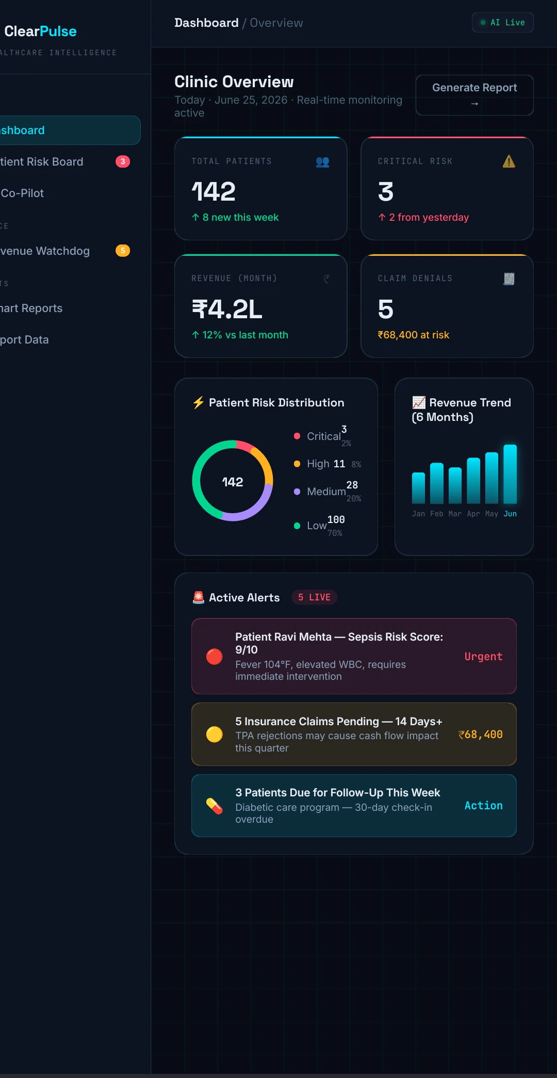Click the Critical legend red dot
Screen dimensions: 557x1078
[x=297, y=436]
